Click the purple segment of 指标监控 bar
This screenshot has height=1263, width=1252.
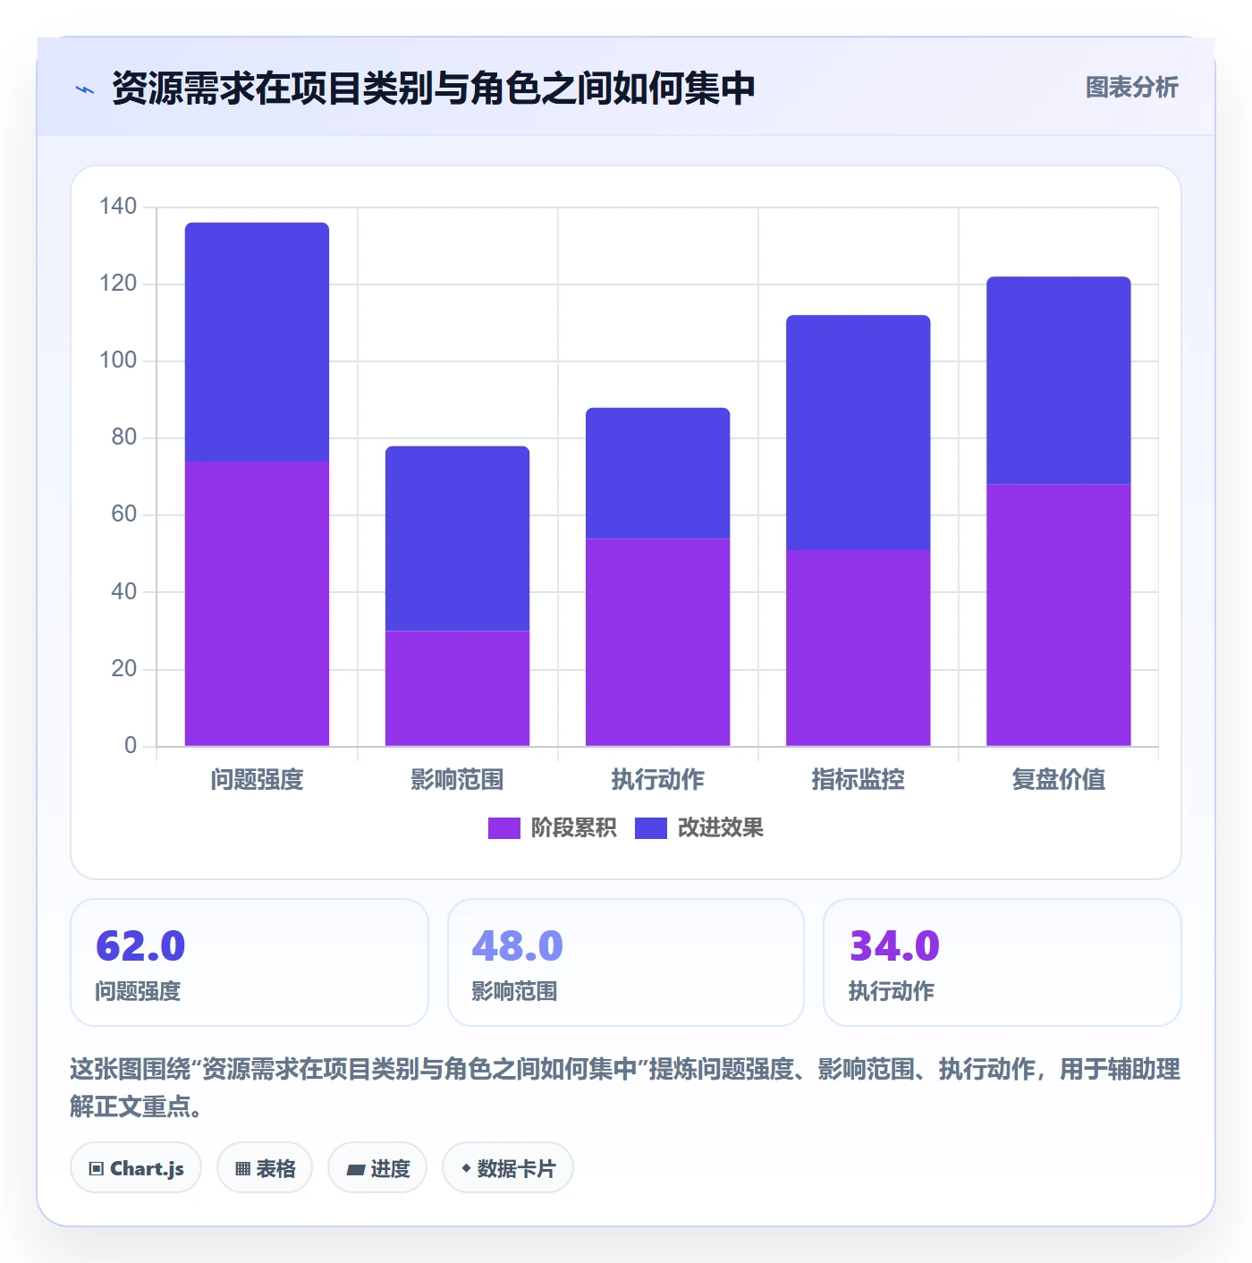pyautogui.click(x=858, y=648)
